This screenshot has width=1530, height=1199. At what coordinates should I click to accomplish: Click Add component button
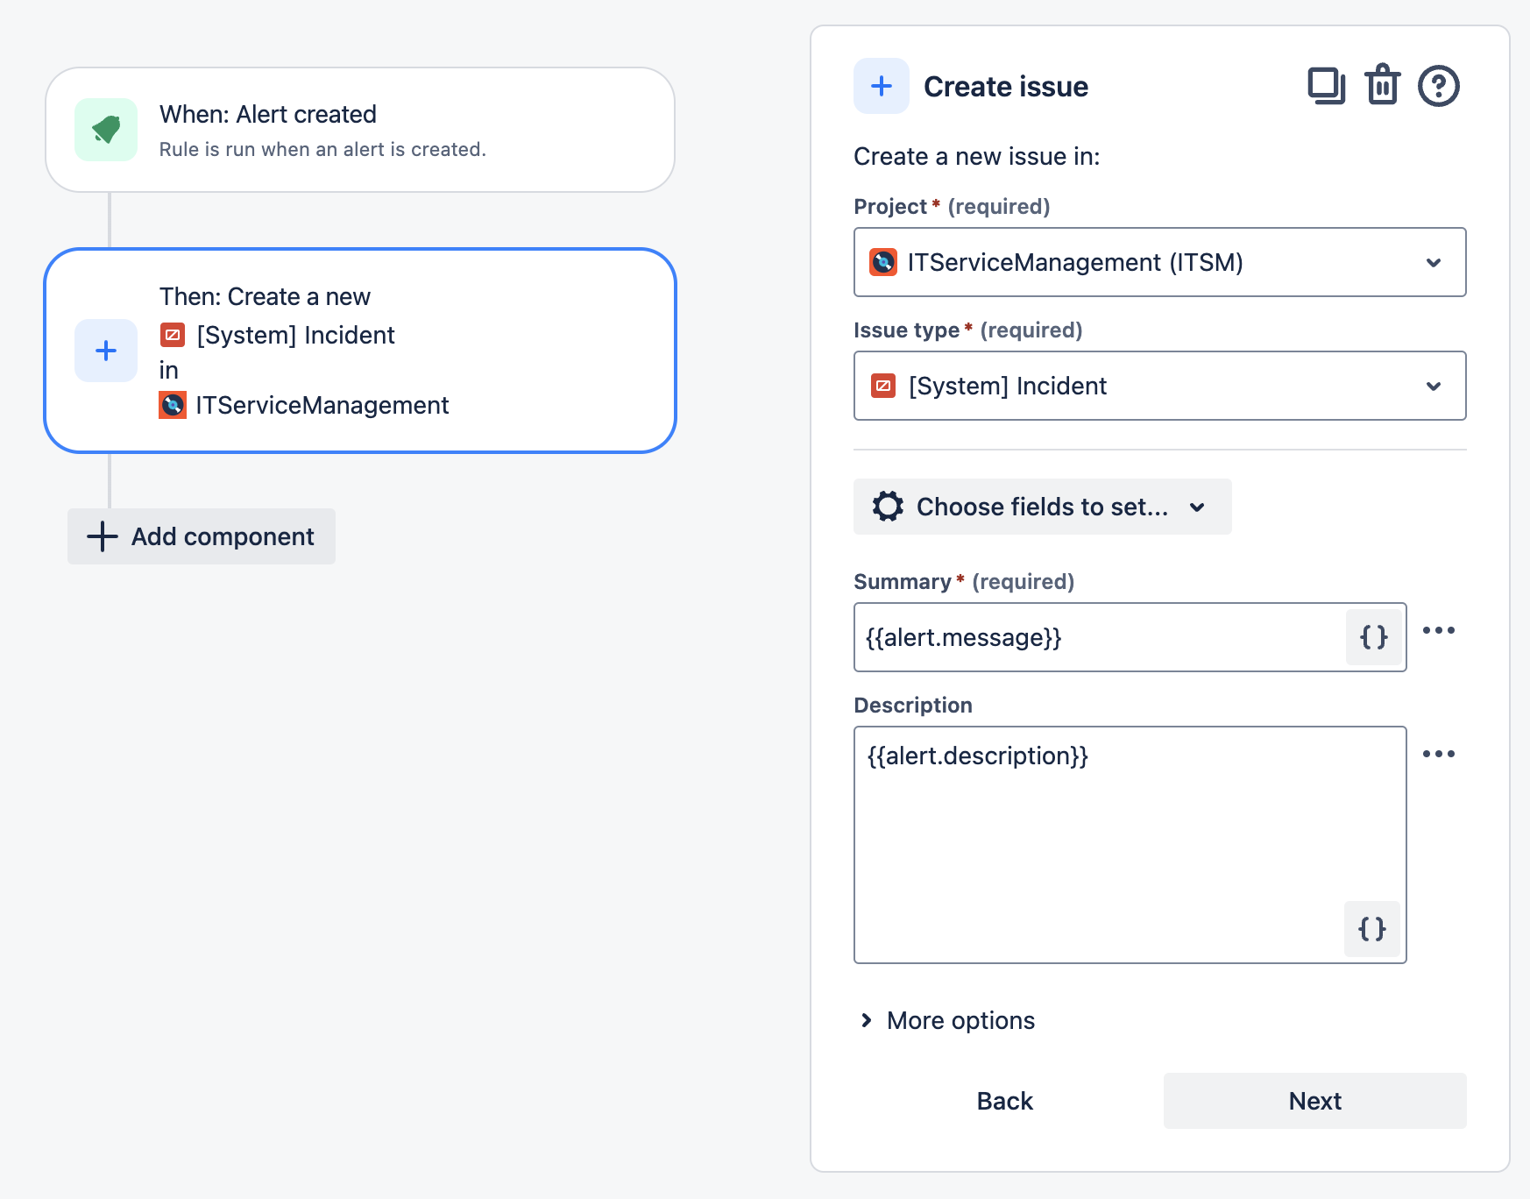coord(202,536)
